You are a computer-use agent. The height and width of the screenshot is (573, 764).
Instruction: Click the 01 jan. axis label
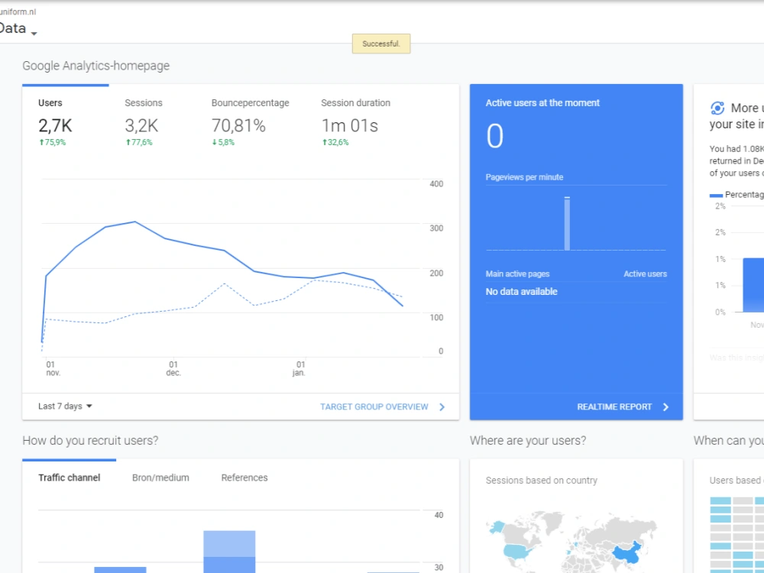(299, 368)
